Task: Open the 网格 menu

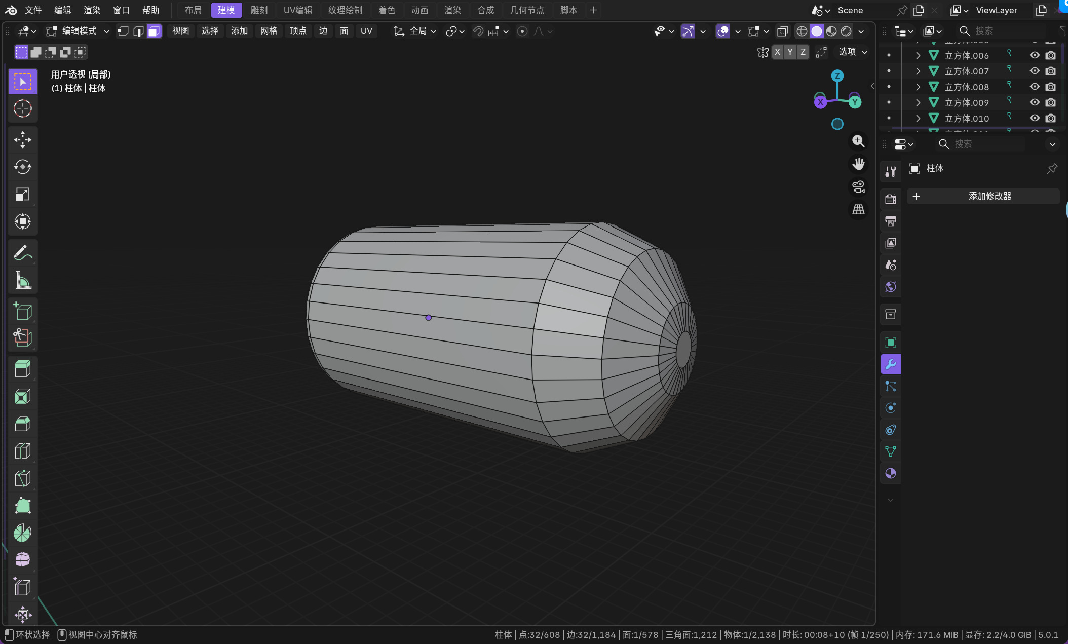Action: [269, 31]
